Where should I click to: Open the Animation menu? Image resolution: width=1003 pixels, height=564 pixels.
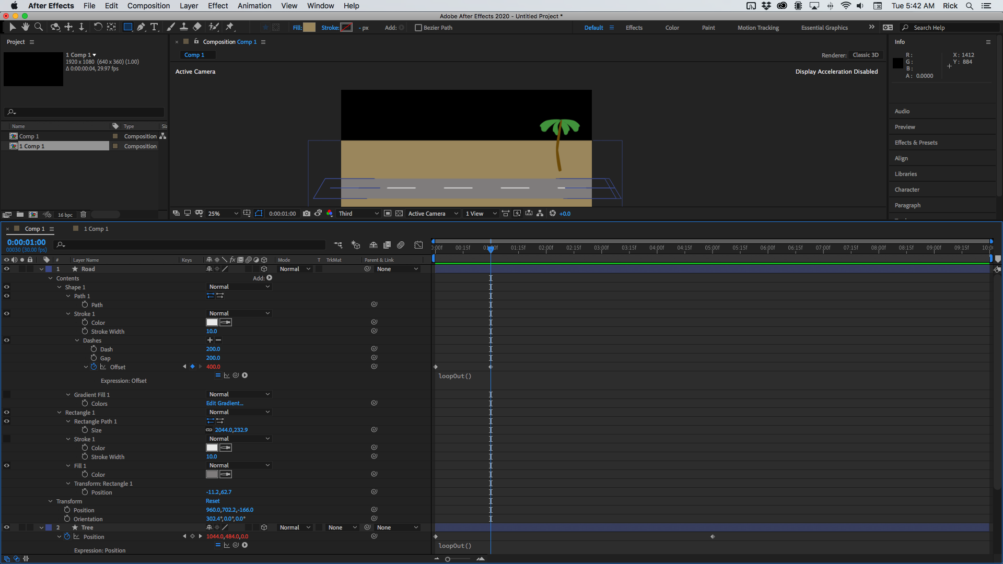click(x=254, y=6)
